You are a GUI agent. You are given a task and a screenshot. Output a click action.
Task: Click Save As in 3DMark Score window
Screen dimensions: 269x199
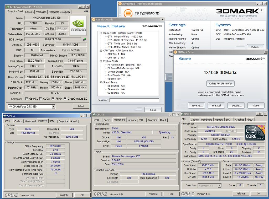[x=197, y=105]
